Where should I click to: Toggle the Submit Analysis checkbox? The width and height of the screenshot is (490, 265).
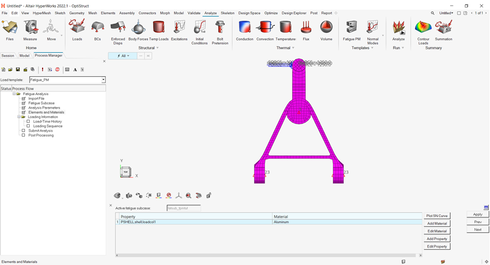tap(24, 131)
